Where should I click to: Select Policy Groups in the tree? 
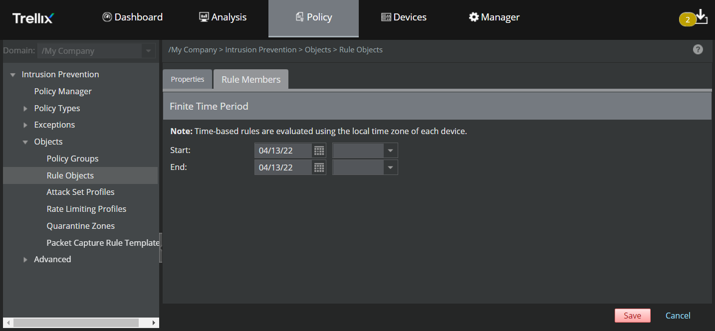click(x=72, y=159)
